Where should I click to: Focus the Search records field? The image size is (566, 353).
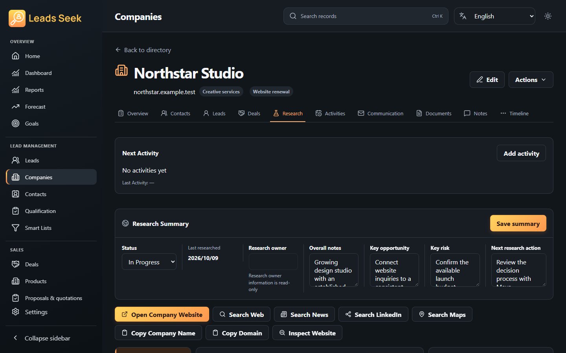366,16
